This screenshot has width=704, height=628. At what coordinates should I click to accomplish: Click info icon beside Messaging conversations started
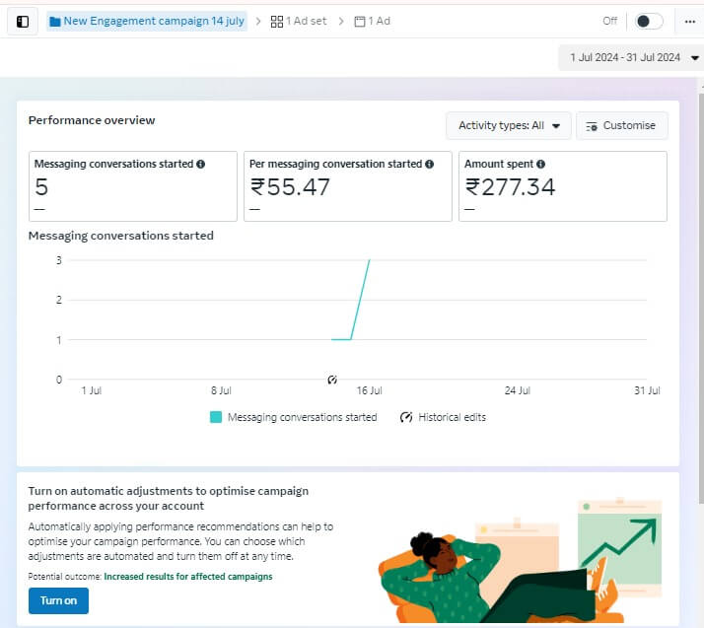[201, 165]
